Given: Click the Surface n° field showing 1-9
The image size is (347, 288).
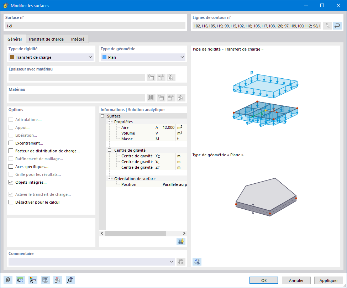Looking at the screenshot, I should tap(95, 26).
